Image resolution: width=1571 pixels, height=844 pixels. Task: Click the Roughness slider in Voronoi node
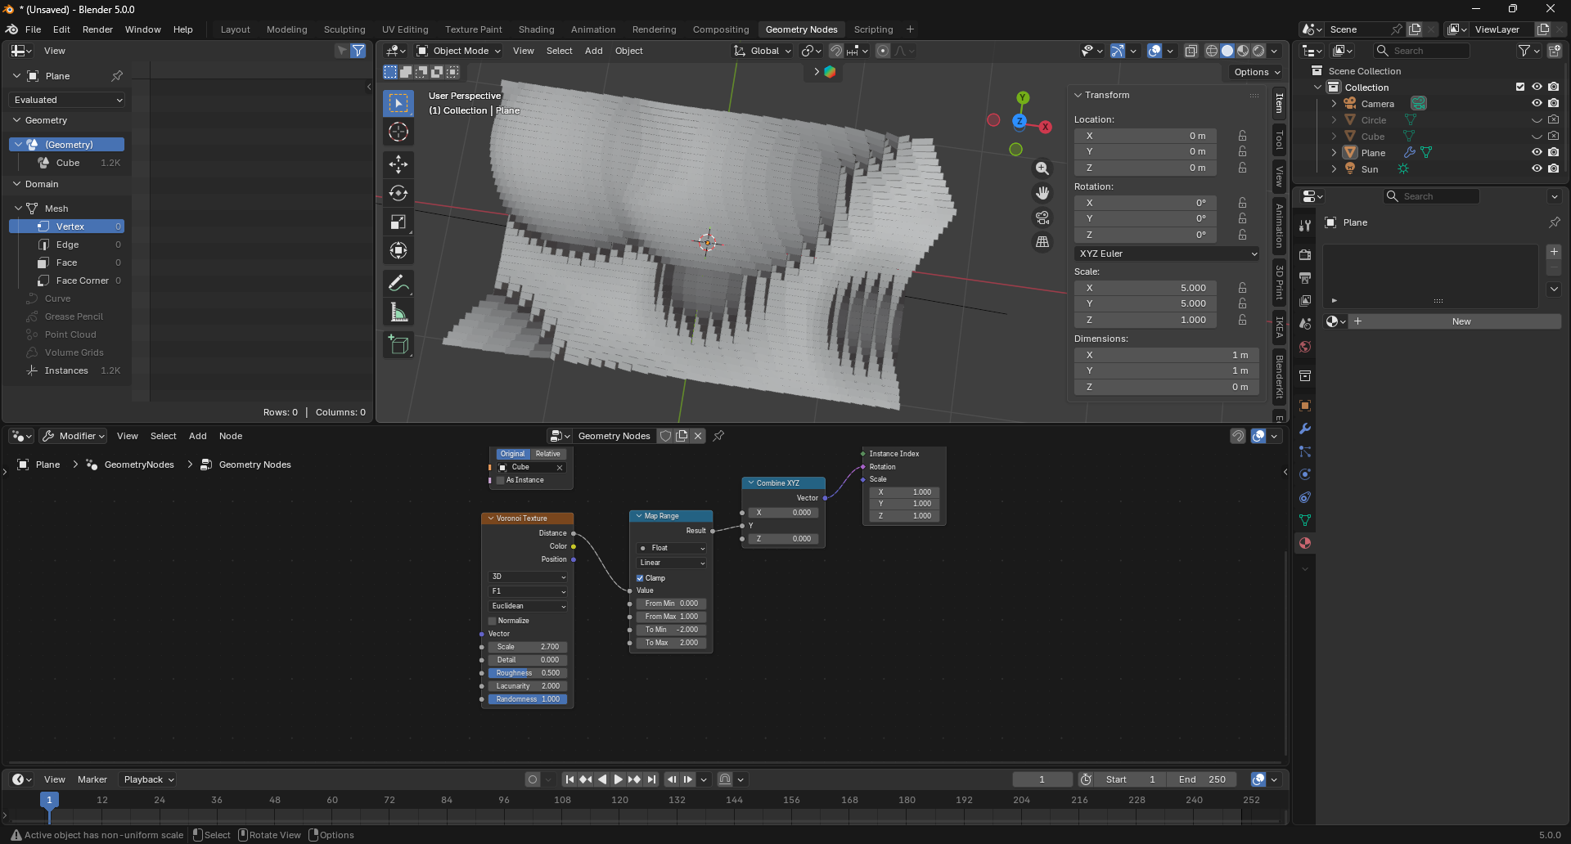[528, 673]
